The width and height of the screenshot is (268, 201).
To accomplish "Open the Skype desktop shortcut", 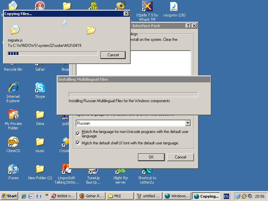I will pyautogui.click(x=40, y=88).
